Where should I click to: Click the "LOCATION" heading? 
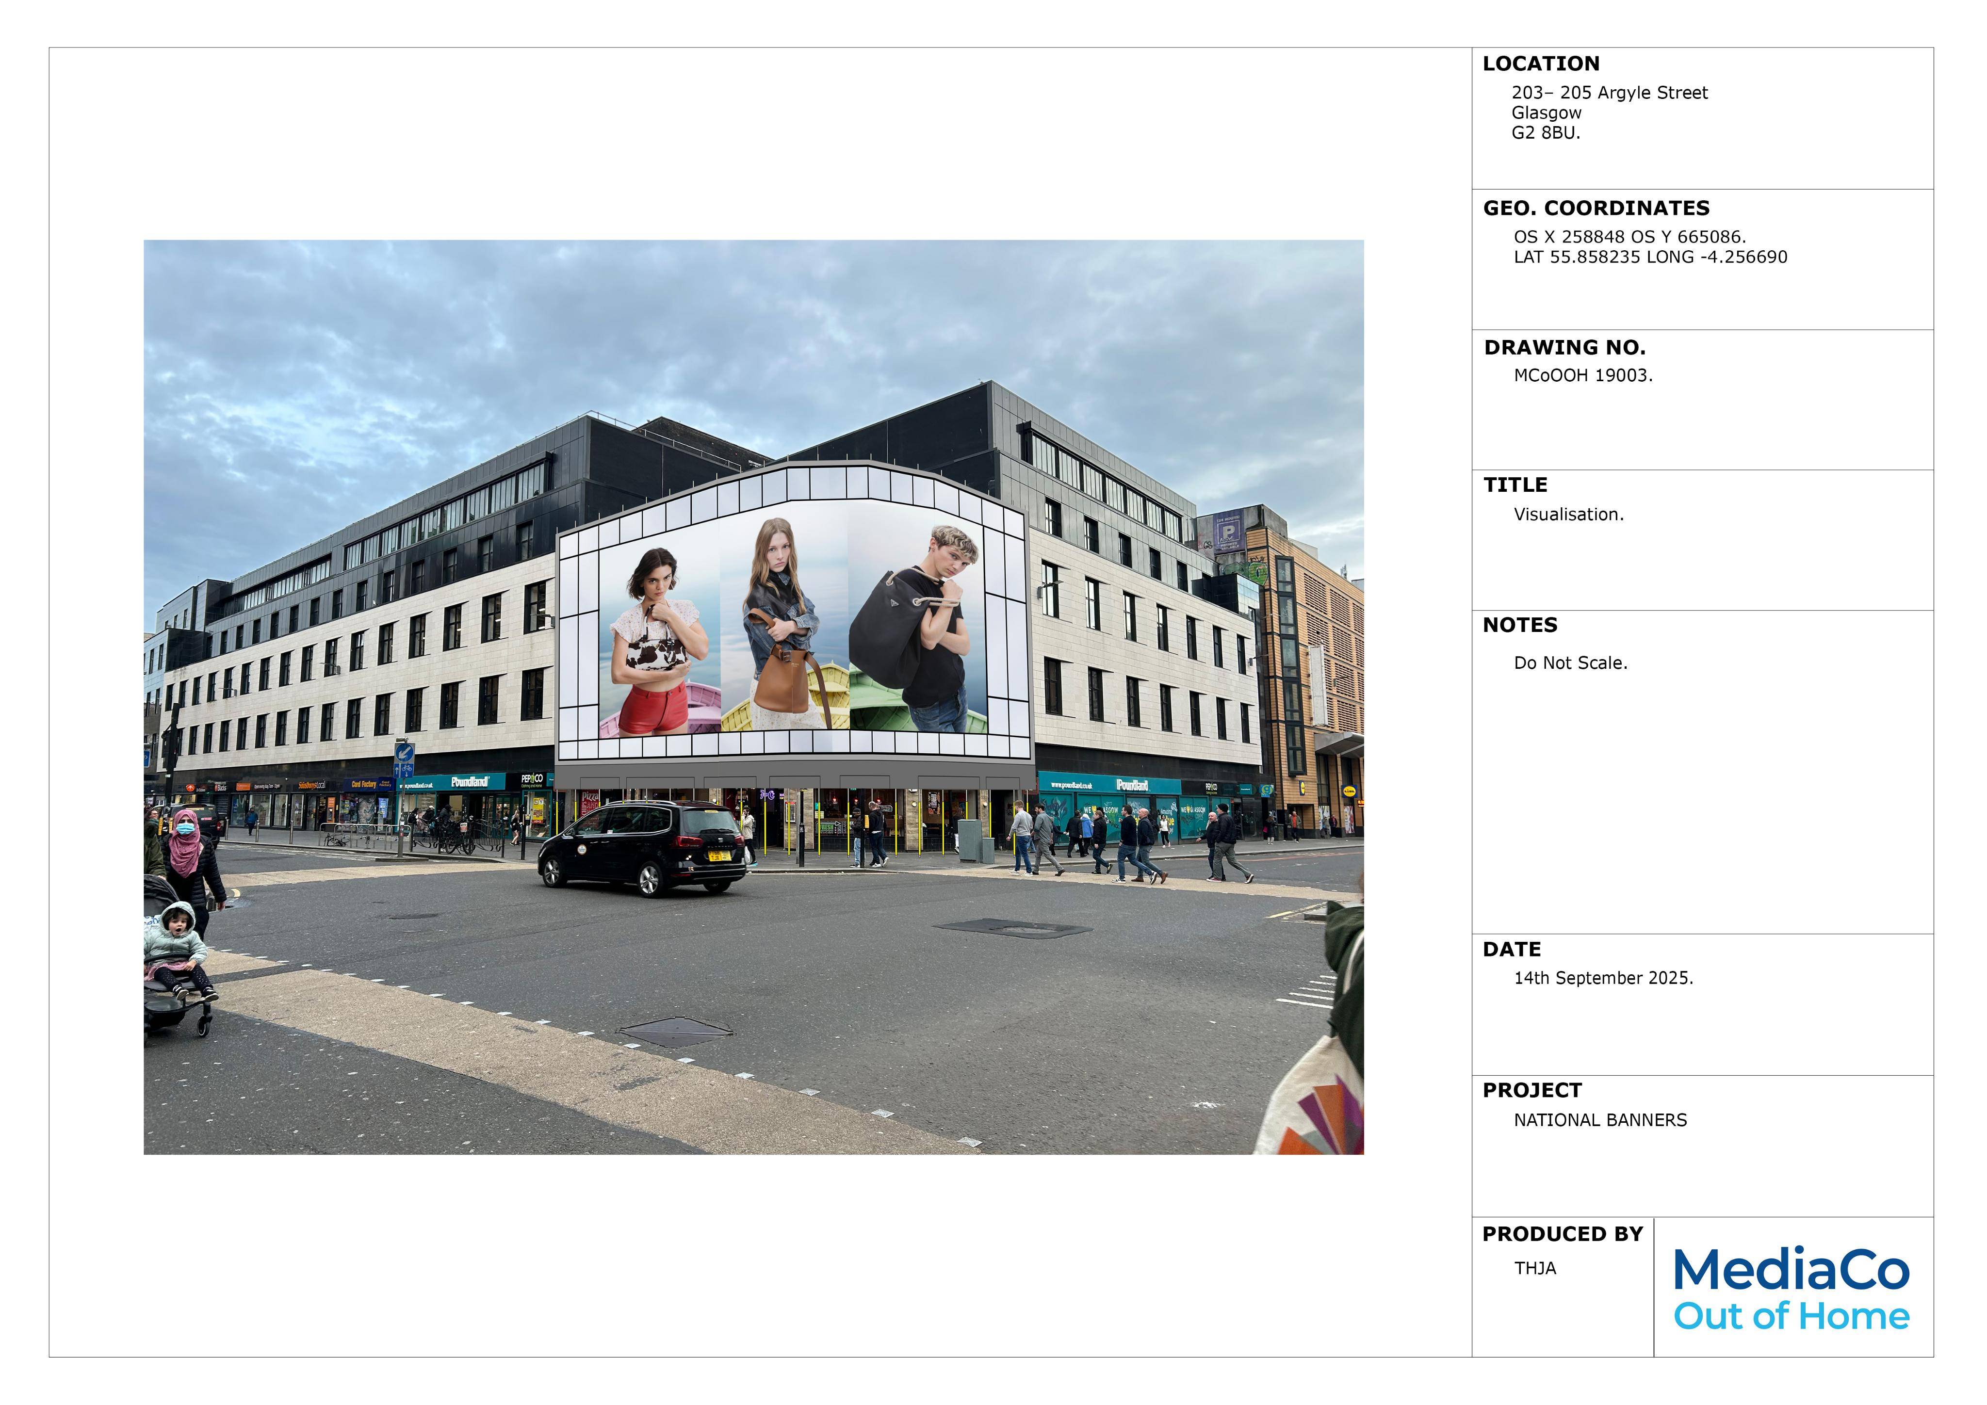tap(1540, 63)
